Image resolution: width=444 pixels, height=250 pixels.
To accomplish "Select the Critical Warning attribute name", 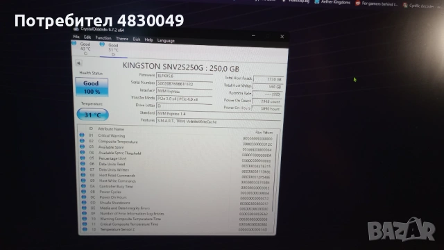I will click(x=111, y=136).
